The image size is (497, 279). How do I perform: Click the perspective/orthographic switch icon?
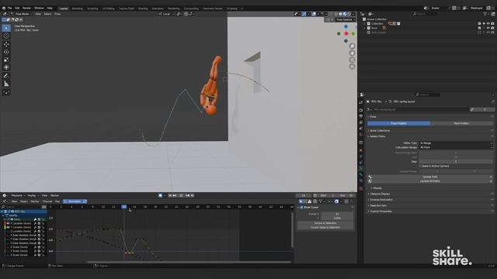(352, 67)
